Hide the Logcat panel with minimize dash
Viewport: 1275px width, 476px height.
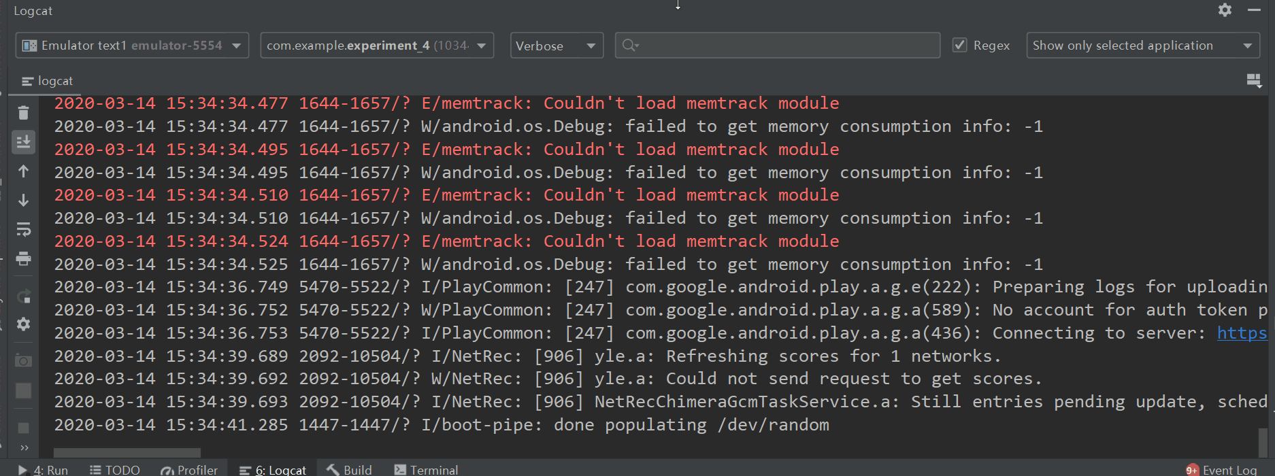click(x=1254, y=10)
